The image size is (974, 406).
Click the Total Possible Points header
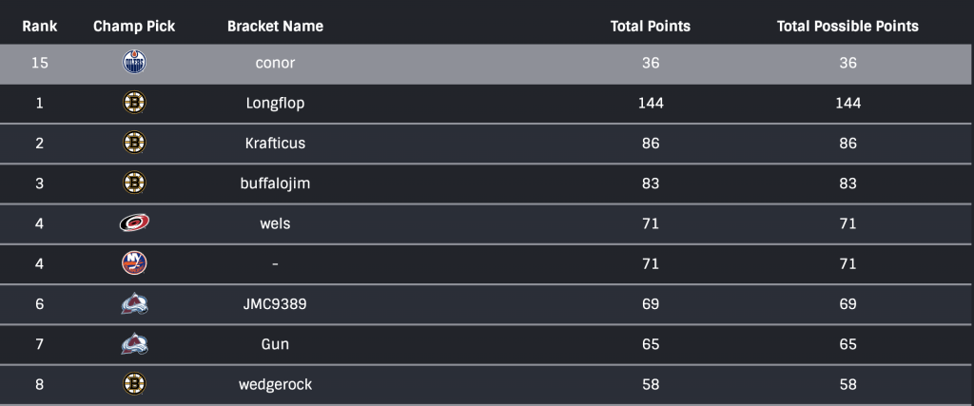(x=847, y=27)
